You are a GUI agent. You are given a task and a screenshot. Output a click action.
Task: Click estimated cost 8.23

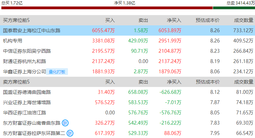(215, 51)
